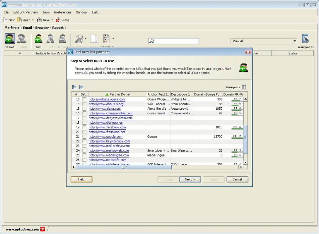The image size is (319, 234).
Task: Click the deselect-all URLs icon in dialog
Action: (81, 87)
